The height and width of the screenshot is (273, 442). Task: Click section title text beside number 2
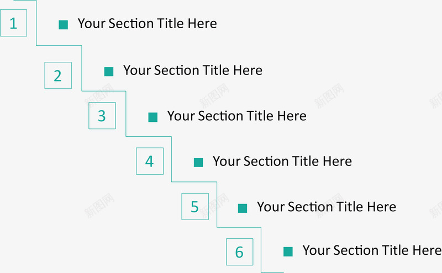click(192, 71)
